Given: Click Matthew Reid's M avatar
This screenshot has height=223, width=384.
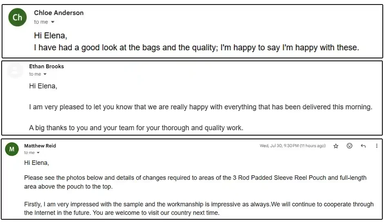Looking at the screenshot, I should [x=12, y=149].
